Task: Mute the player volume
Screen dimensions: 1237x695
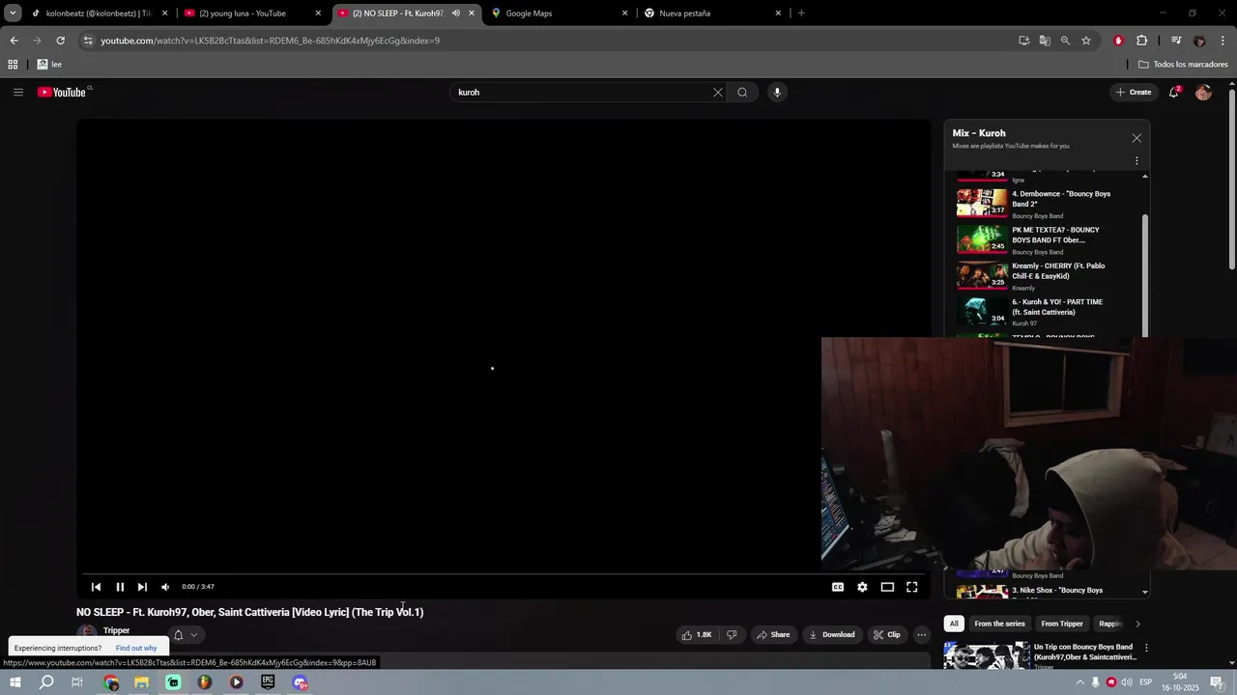Action: pos(165,587)
